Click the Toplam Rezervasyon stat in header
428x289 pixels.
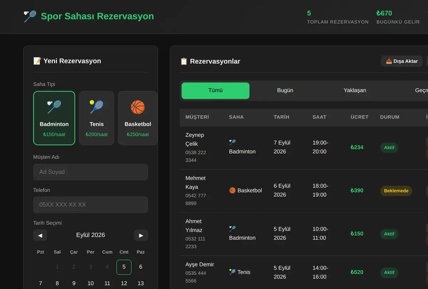pos(338,17)
